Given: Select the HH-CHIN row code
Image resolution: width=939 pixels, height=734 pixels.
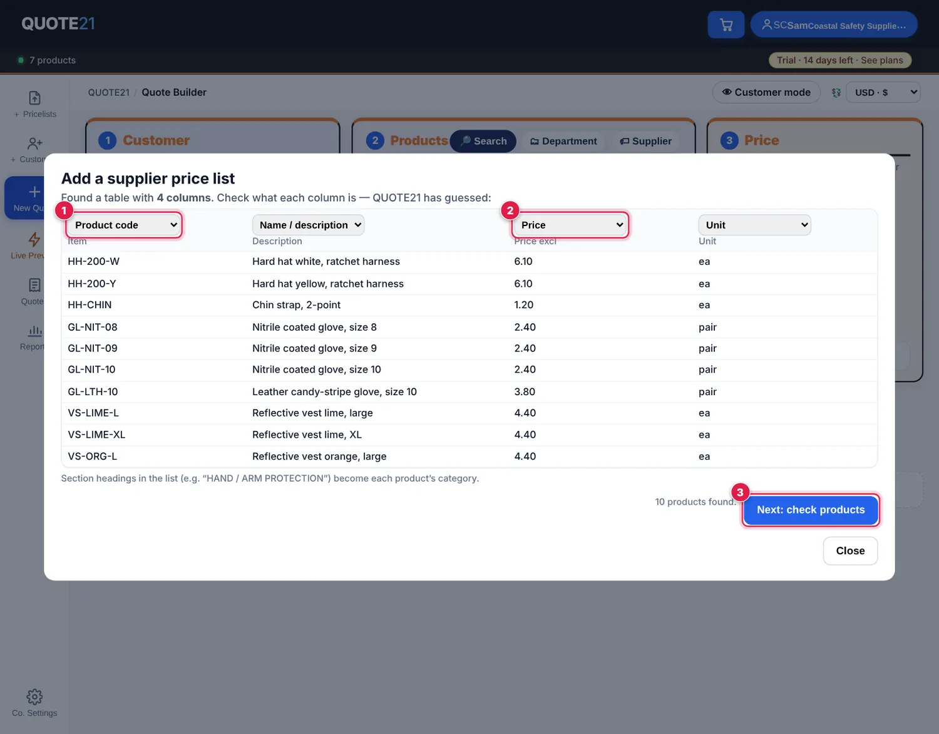Looking at the screenshot, I should [90, 305].
